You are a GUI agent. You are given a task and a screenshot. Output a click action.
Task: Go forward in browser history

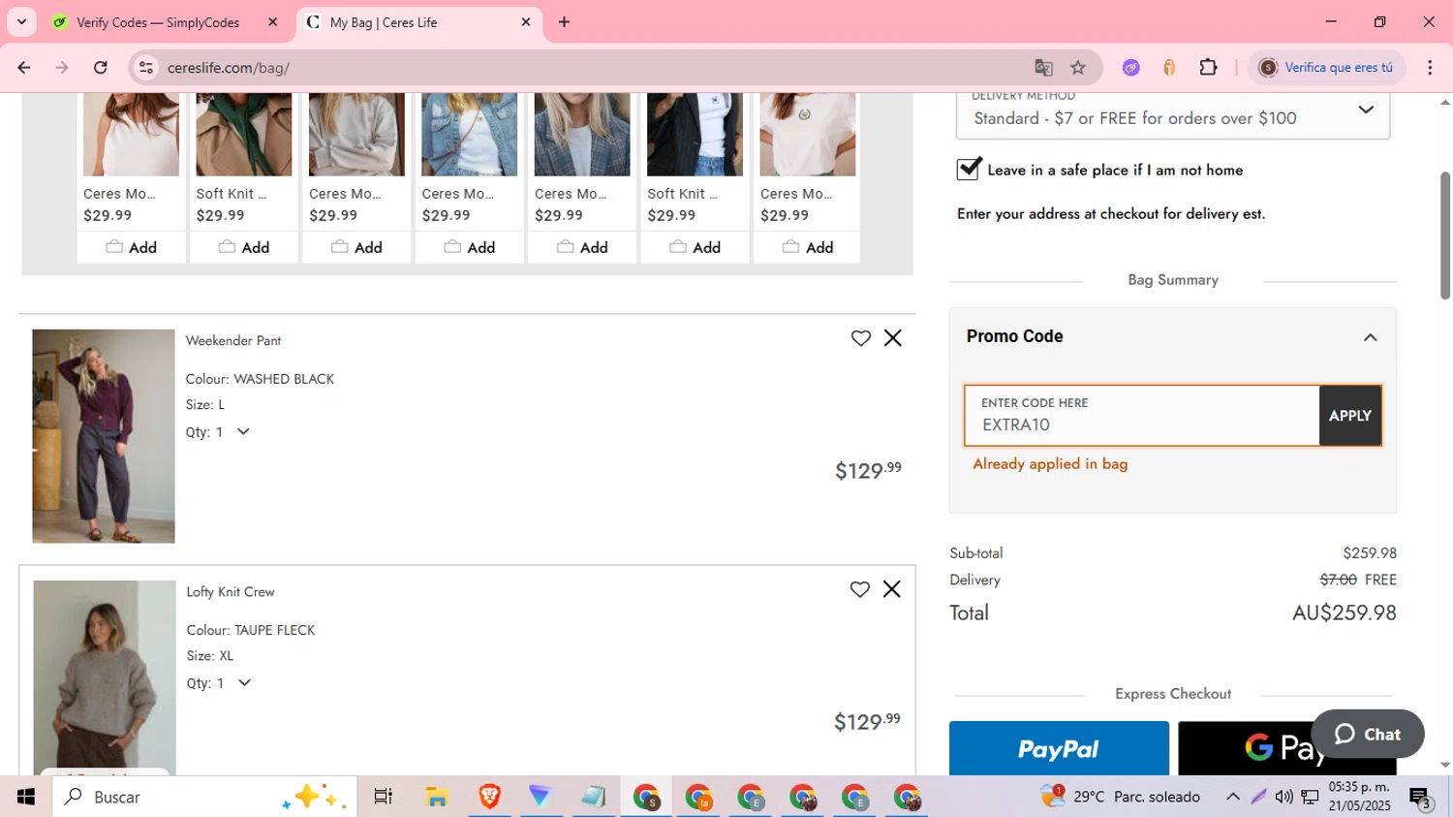62,68
